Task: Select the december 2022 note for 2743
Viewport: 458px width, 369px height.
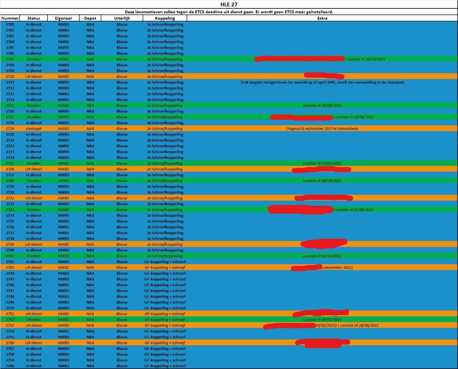Action: coord(338,267)
